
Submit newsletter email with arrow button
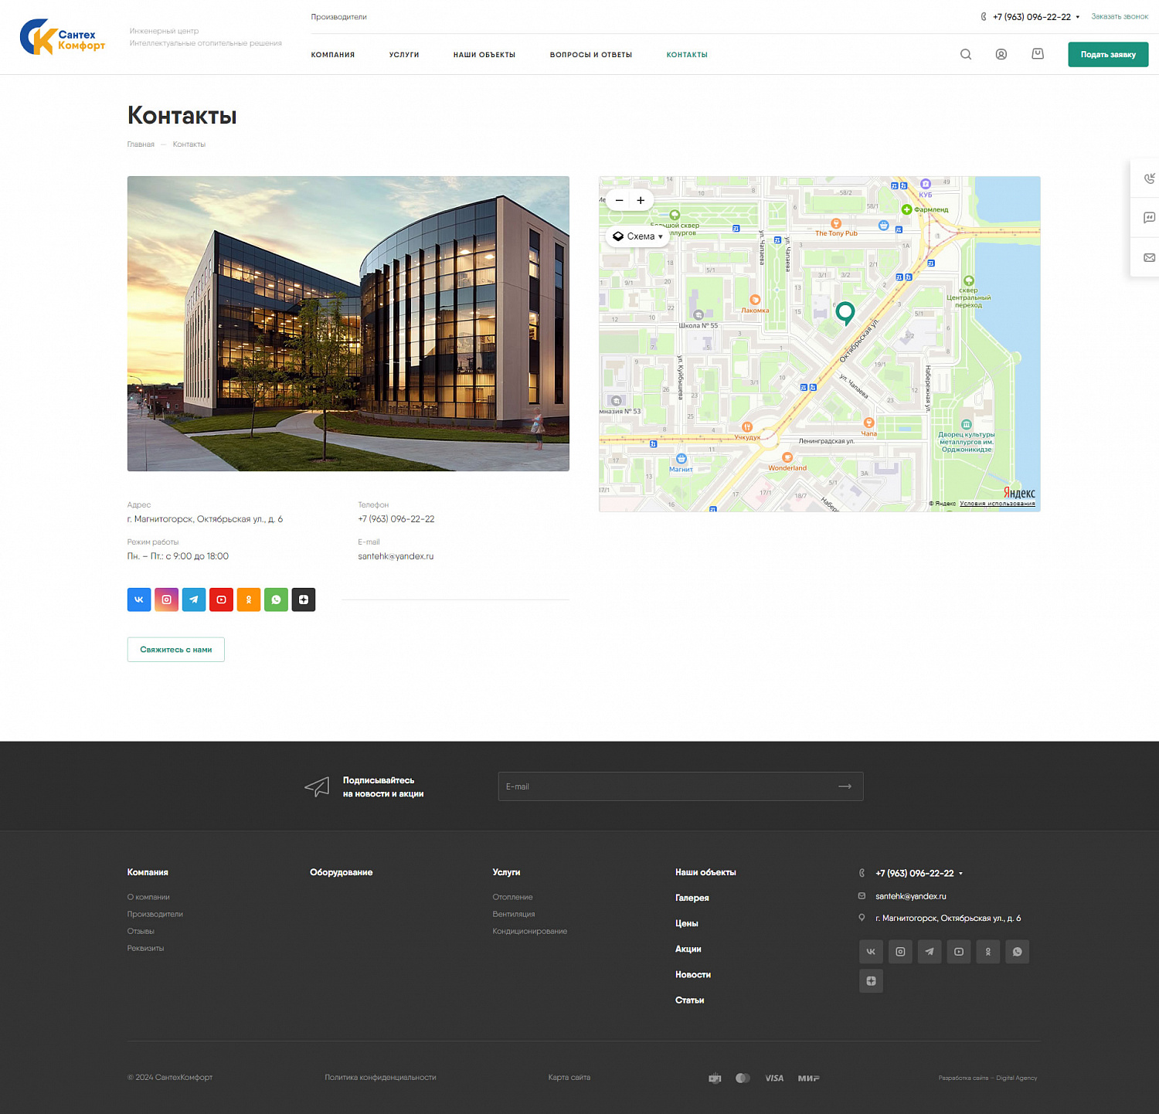(845, 786)
